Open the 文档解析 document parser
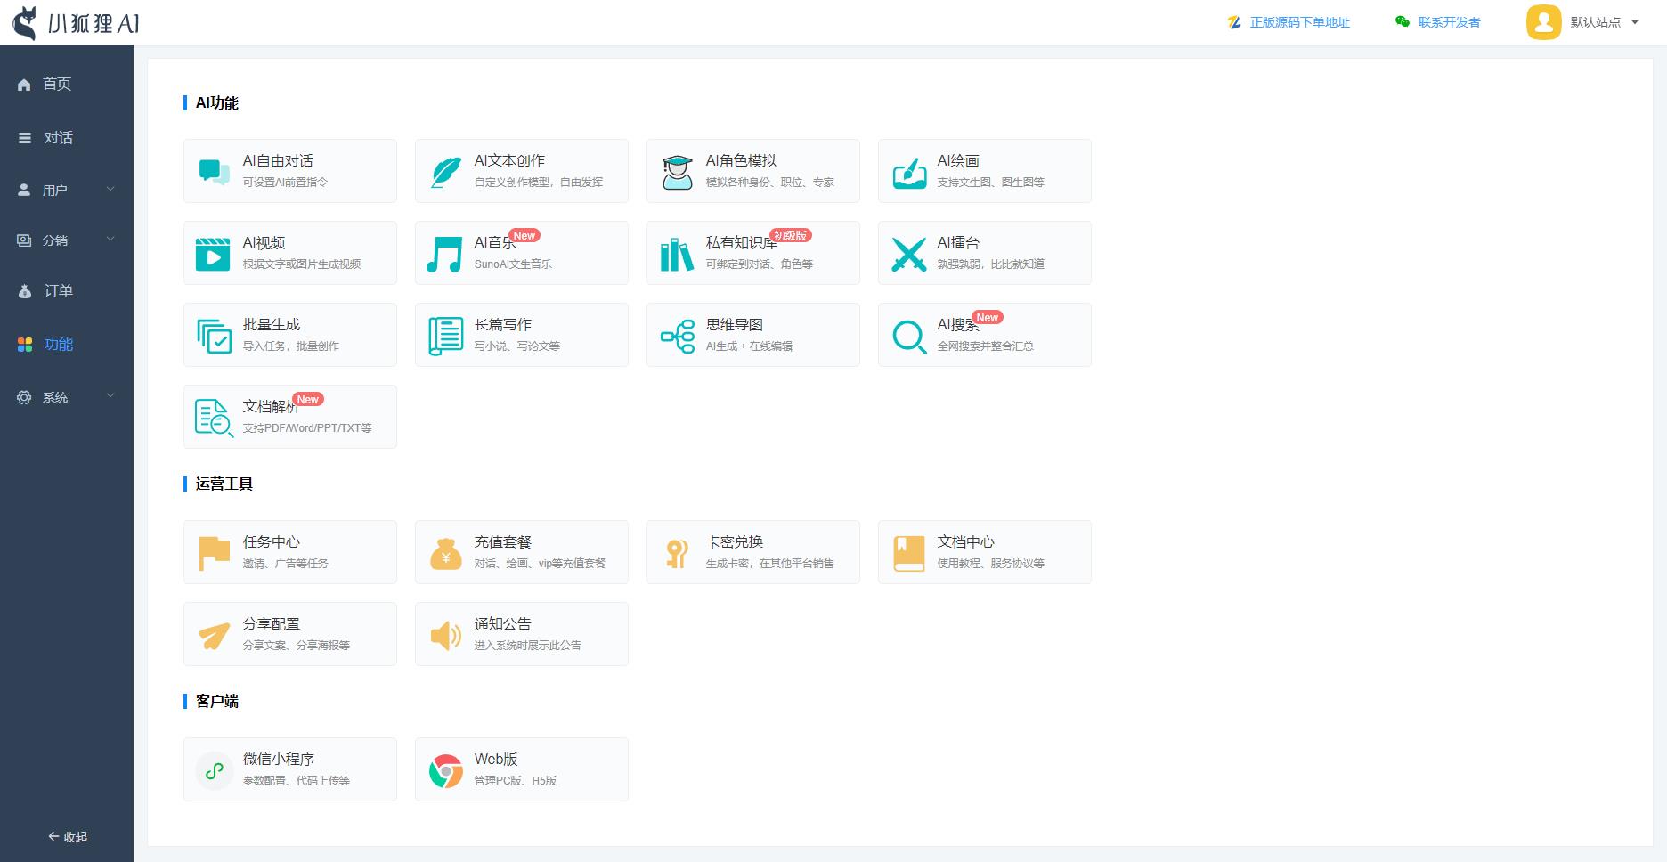 tap(289, 416)
